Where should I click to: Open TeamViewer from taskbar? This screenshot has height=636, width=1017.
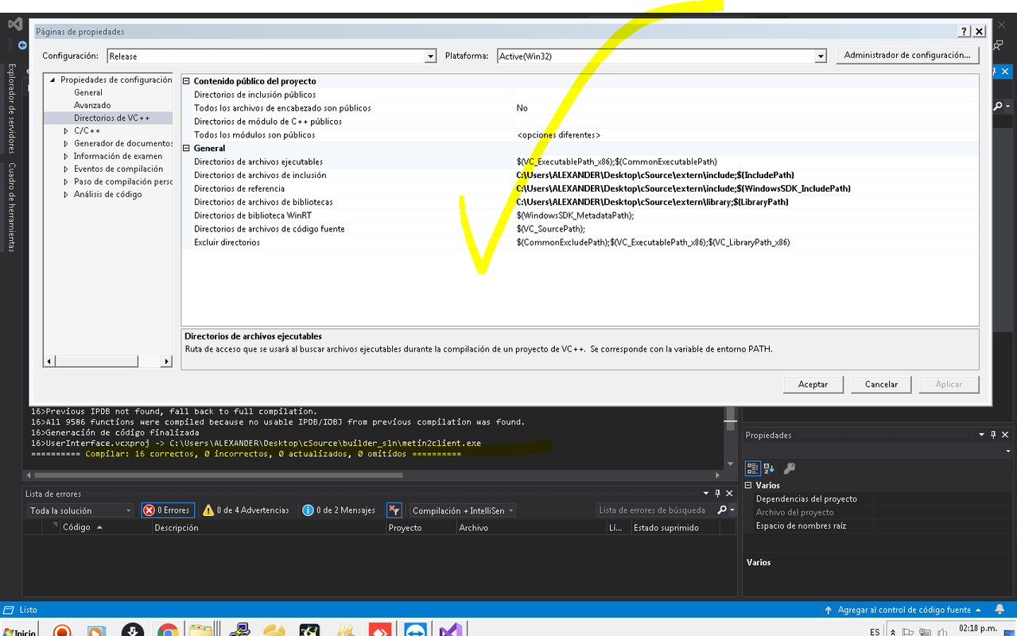tap(415, 631)
